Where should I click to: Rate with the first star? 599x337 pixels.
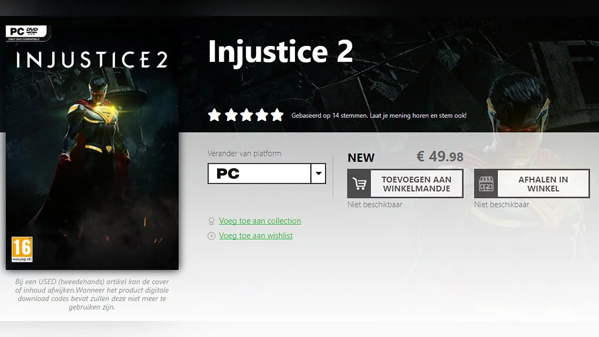[215, 115]
